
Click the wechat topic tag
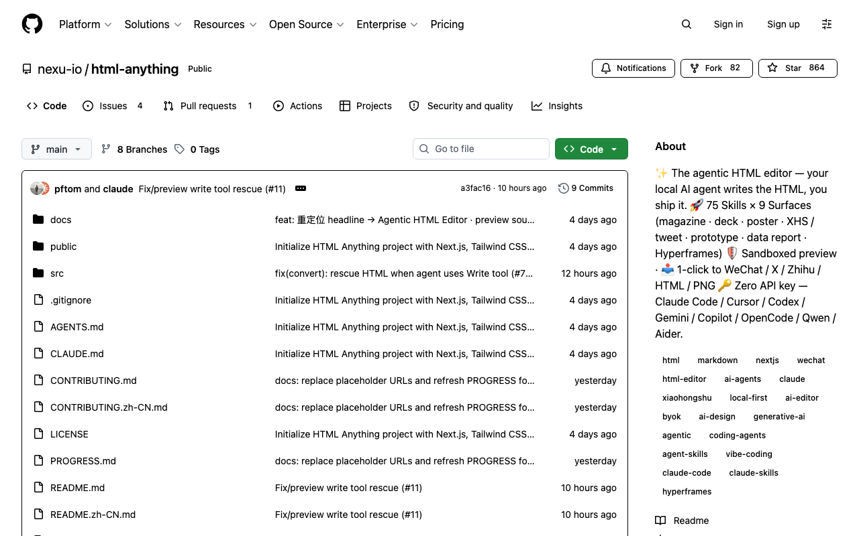pyautogui.click(x=811, y=360)
